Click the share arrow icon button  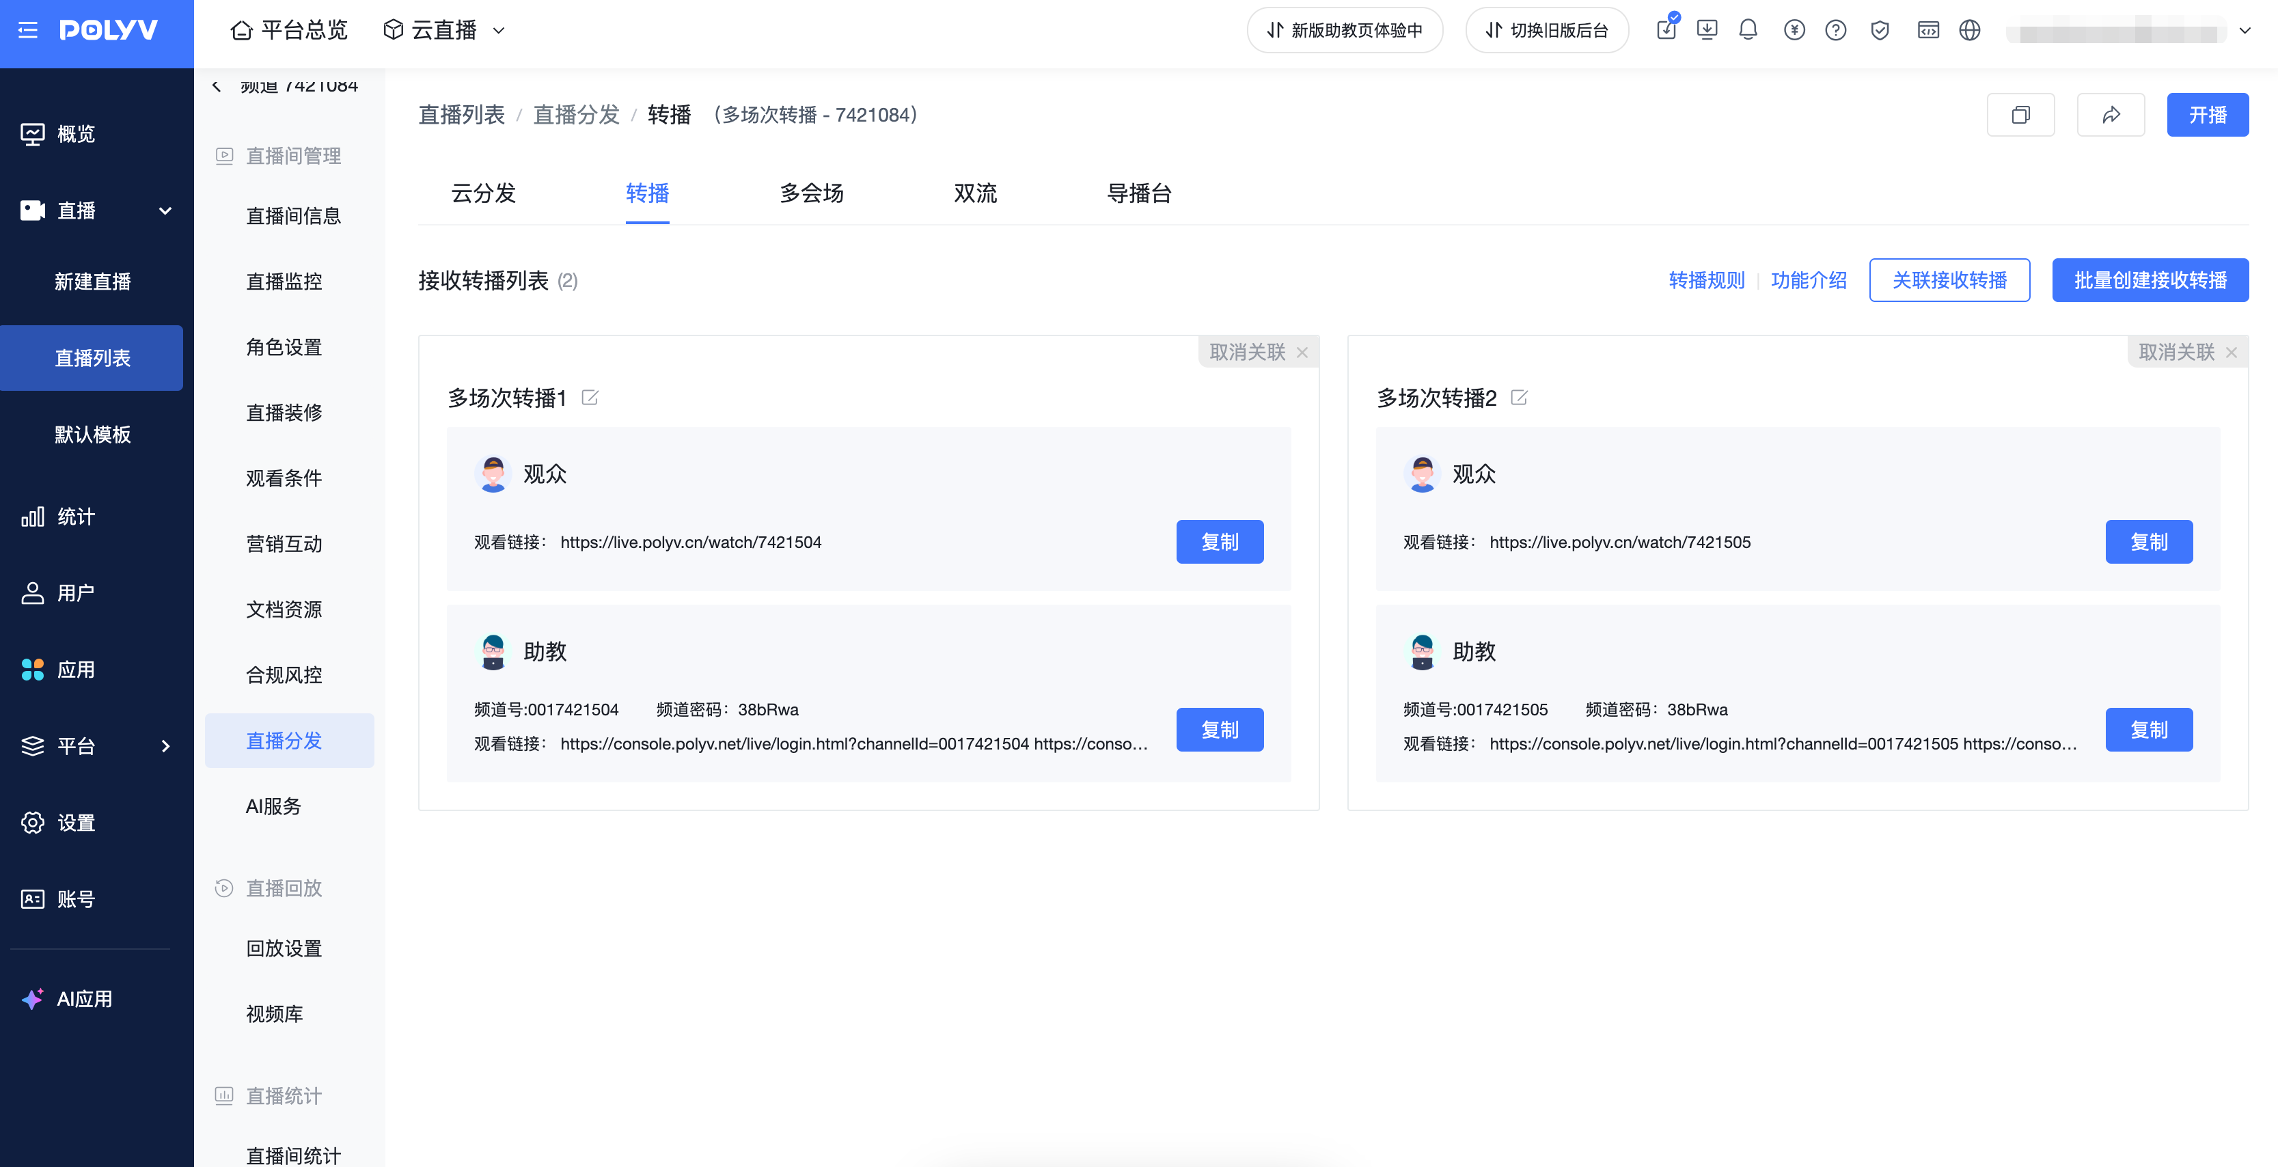coord(2111,115)
